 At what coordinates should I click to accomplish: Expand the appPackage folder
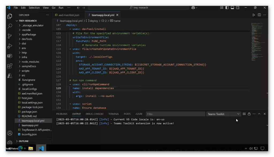(29, 34)
